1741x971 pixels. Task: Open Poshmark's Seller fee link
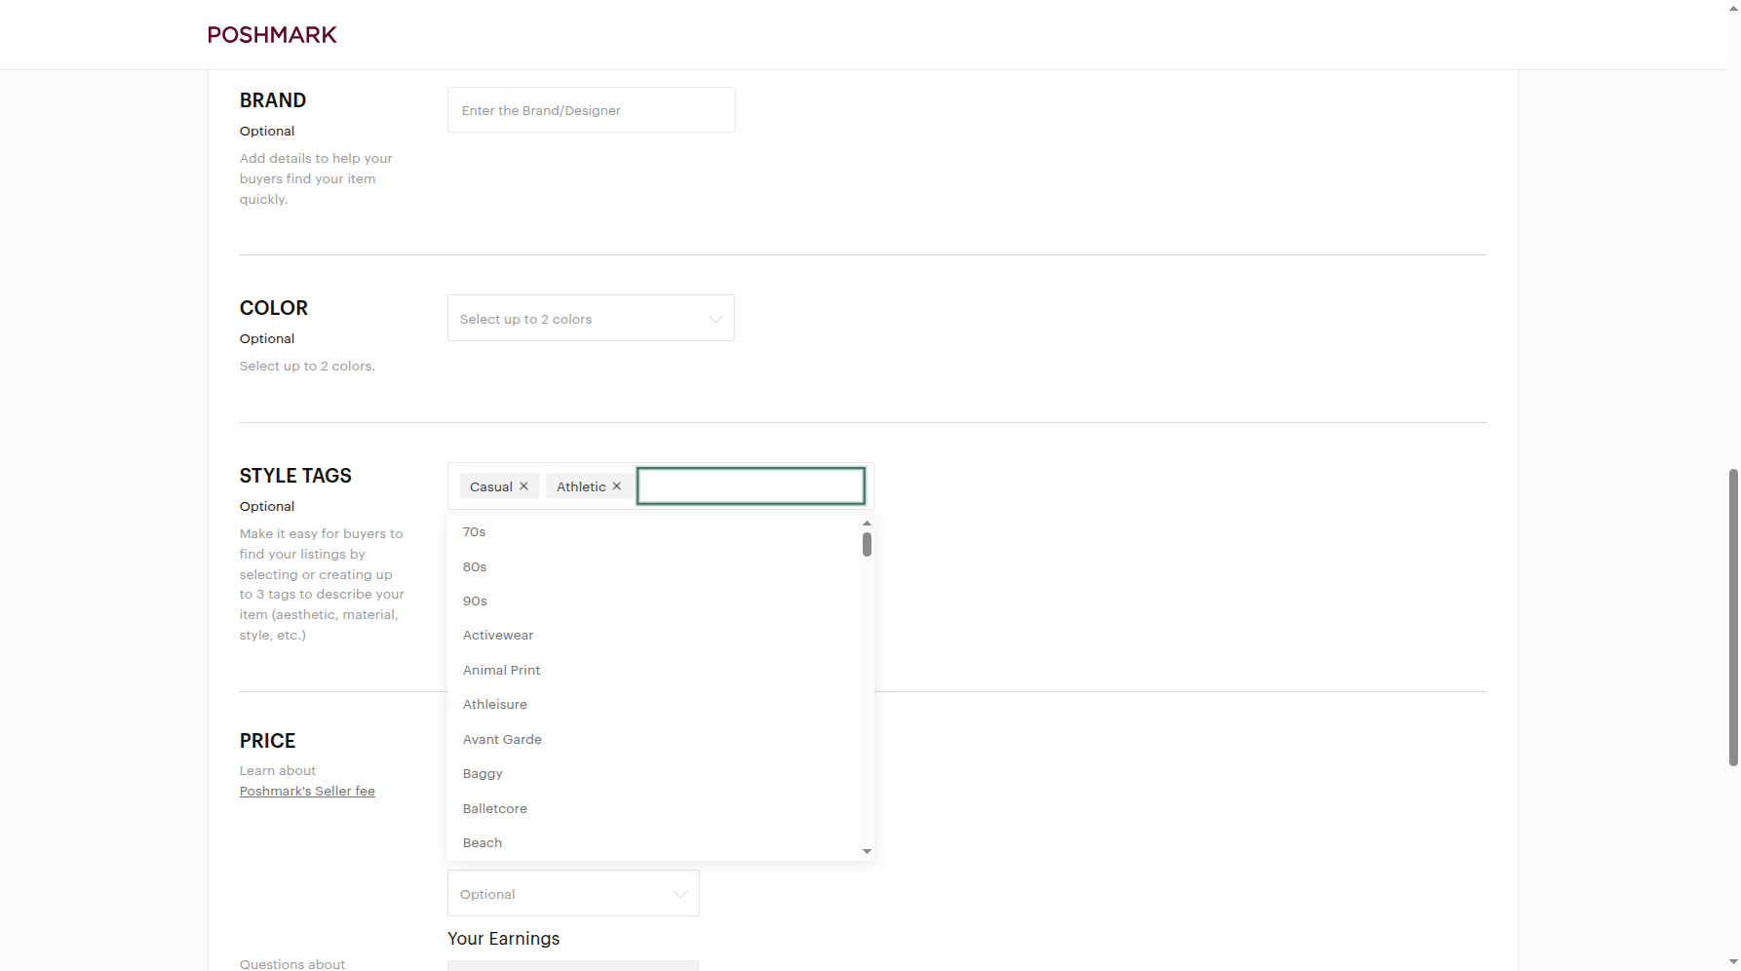tap(307, 791)
